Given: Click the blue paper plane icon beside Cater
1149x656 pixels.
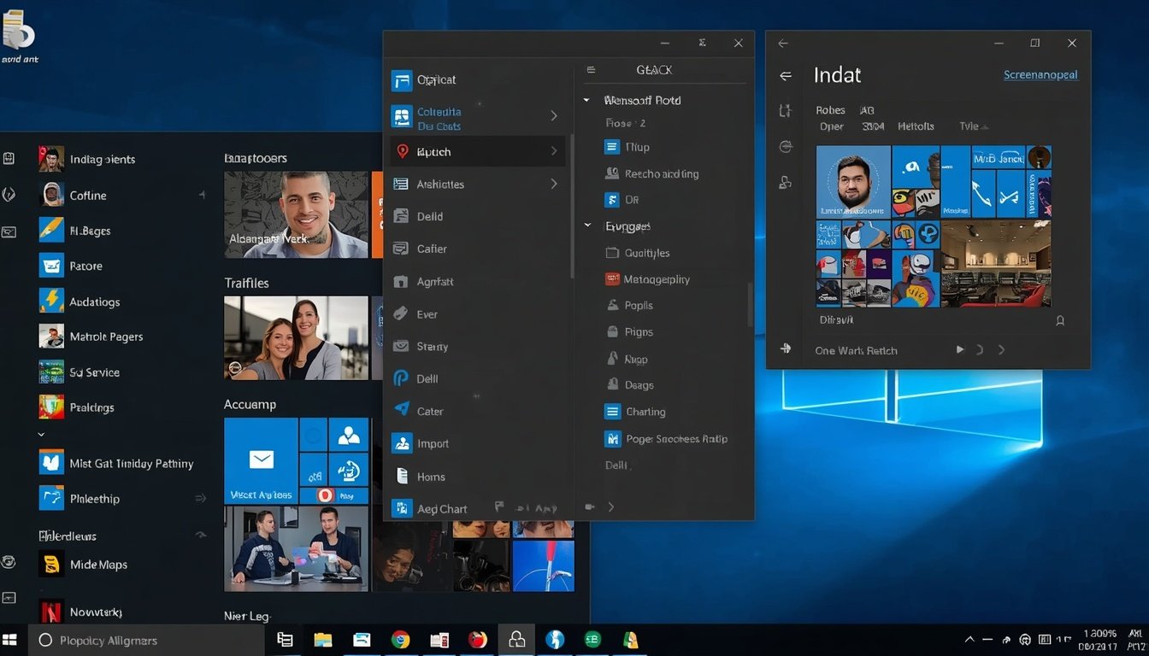Looking at the screenshot, I should point(401,410).
